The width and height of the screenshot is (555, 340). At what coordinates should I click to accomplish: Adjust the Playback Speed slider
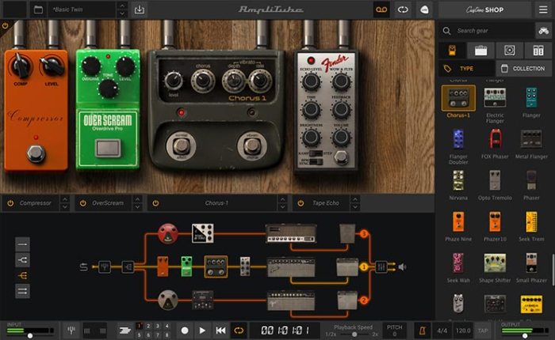[x=353, y=334]
